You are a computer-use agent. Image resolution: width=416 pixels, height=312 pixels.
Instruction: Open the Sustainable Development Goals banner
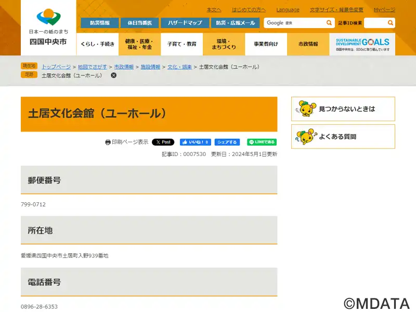[362, 44]
